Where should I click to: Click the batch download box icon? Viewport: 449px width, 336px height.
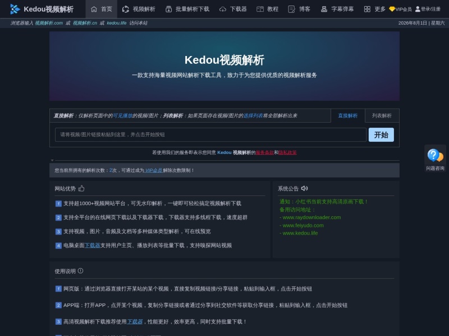point(169,9)
